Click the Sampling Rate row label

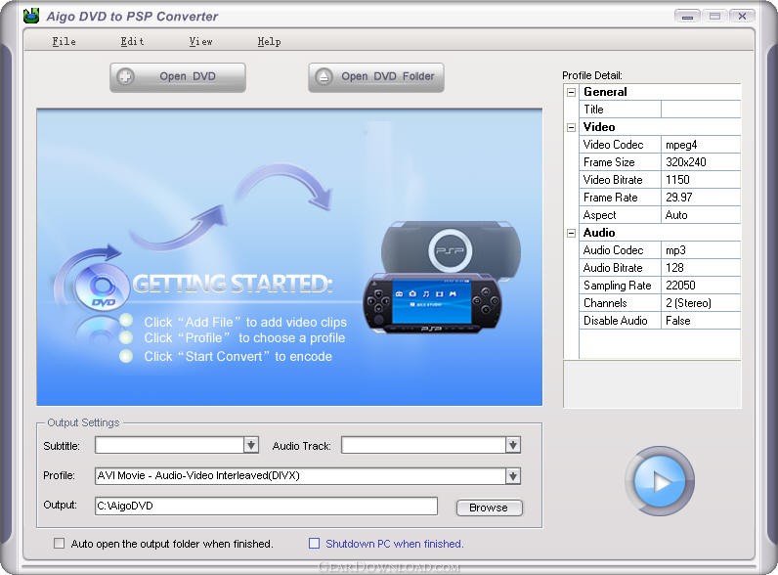620,286
